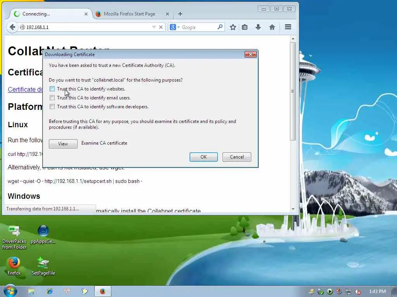The width and height of the screenshot is (397, 297).
Task: Click the green play tray icon
Action: (x=330, y=292)
